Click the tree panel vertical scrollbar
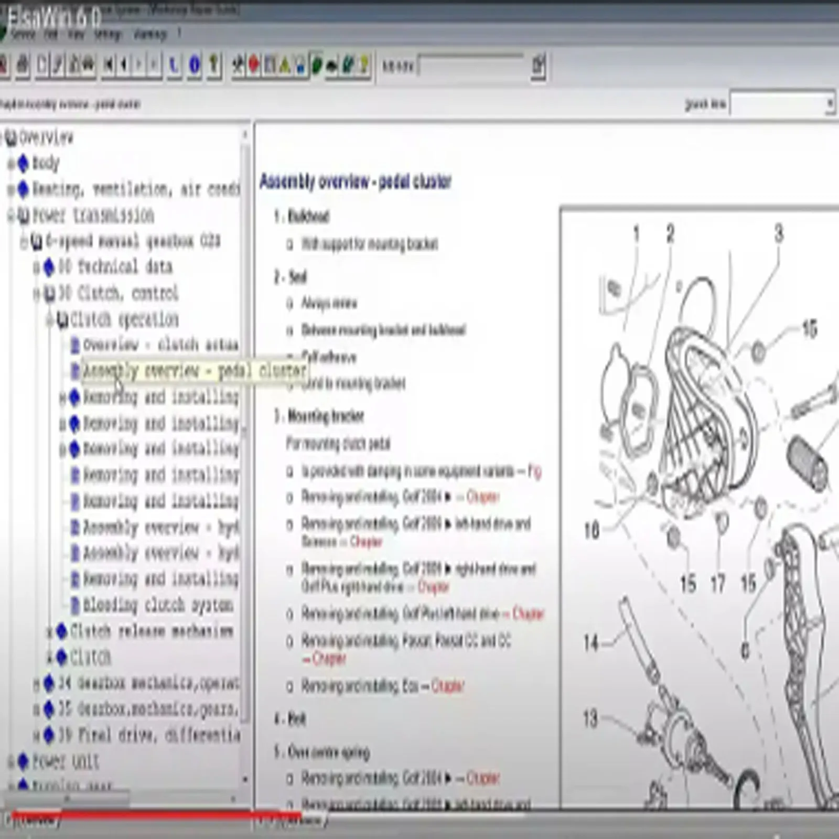The width and height of the screenshot is (839, 839). (245, 456)
